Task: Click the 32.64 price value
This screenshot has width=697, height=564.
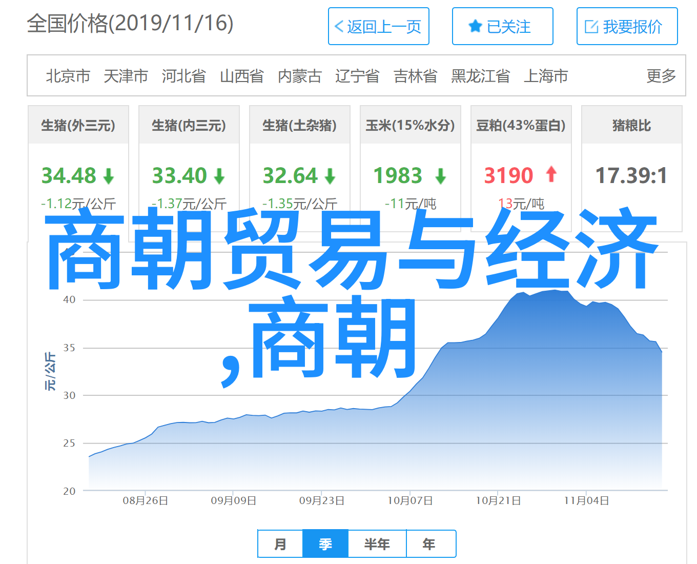Action: [290, 176]
